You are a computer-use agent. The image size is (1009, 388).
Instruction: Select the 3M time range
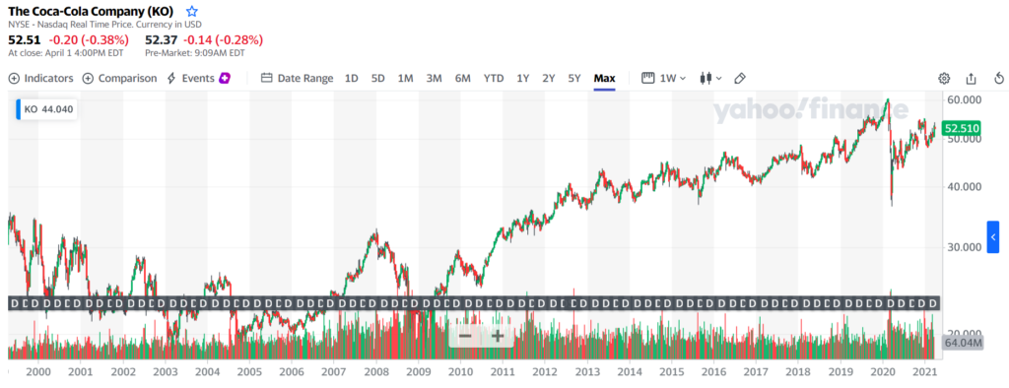[x=434, y=78]
